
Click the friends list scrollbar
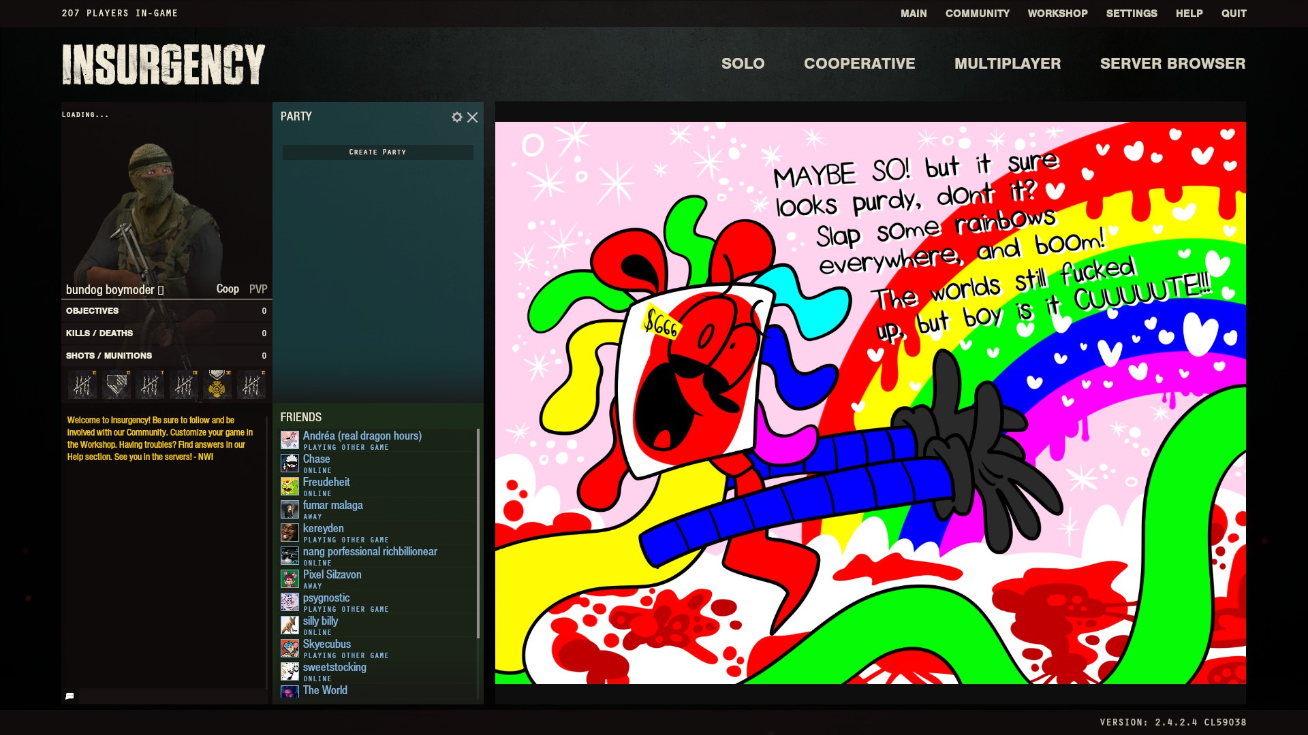tap(478, 533)
